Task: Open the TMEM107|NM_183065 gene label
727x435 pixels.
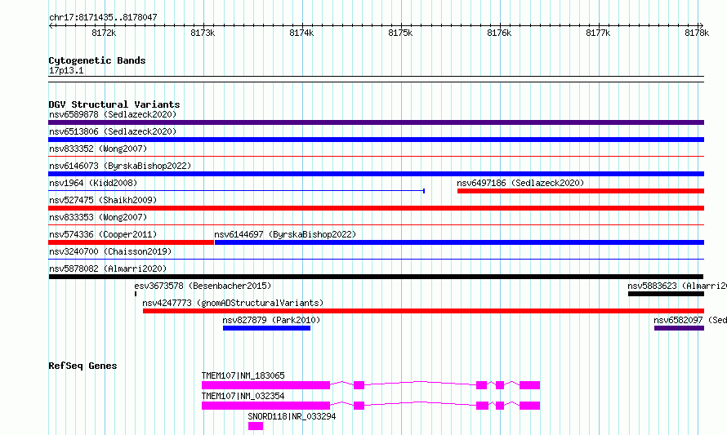Action: pyautogui.click(x=243, y=375)
